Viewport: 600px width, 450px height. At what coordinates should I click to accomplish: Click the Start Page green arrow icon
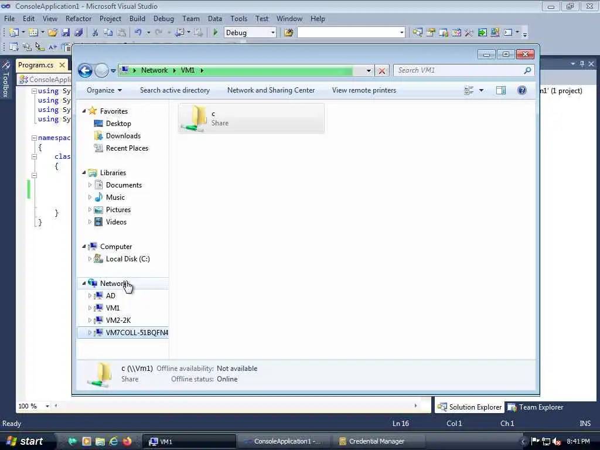coord(482,33)
